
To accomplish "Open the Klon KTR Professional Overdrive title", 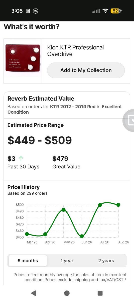I will [75, 51].
